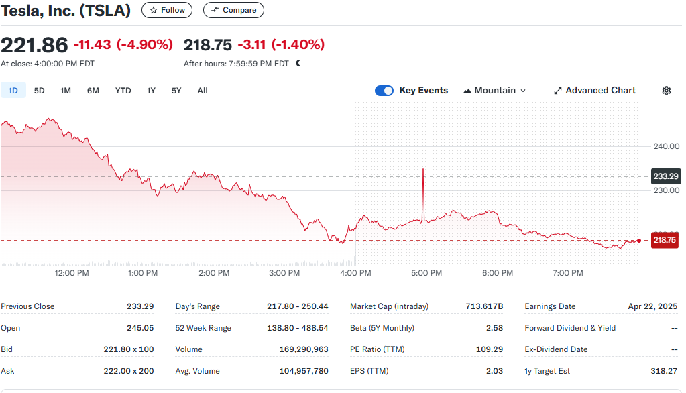Select the All range tab
686x393 pixels.
click(x=202, y=91)
